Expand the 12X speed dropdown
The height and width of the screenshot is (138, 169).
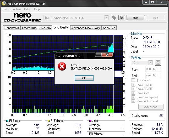(x=150, y=62)
